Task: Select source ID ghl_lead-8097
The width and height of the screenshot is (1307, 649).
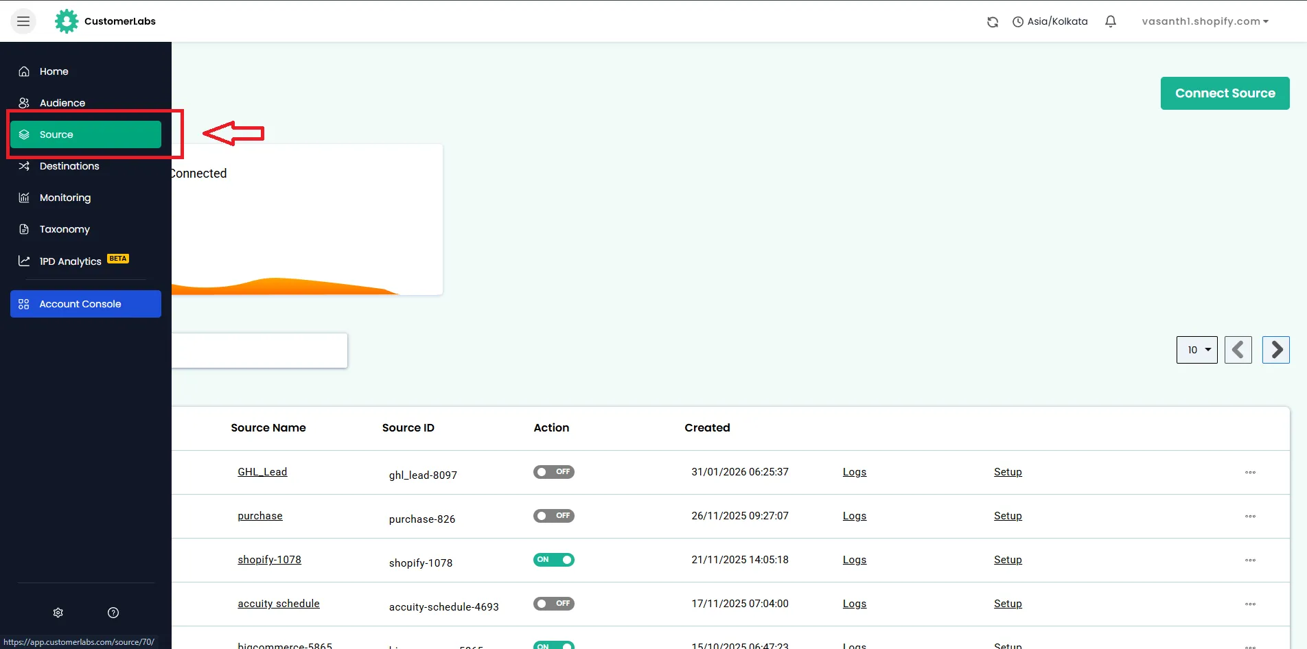Action: (423, 475)
